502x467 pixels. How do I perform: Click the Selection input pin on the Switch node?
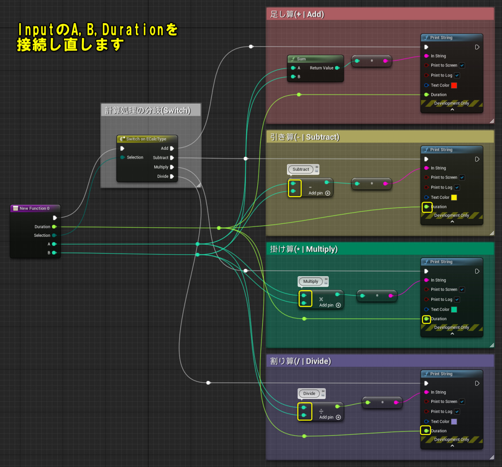pyautogui.click(x=122, y=157)
